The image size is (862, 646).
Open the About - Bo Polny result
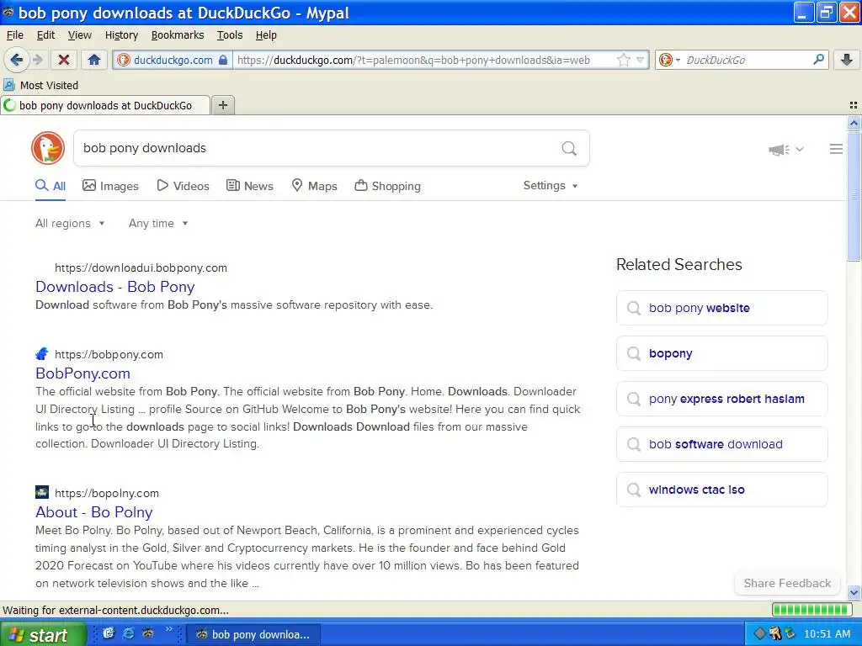pyautogui.click(x=94, y=512)
